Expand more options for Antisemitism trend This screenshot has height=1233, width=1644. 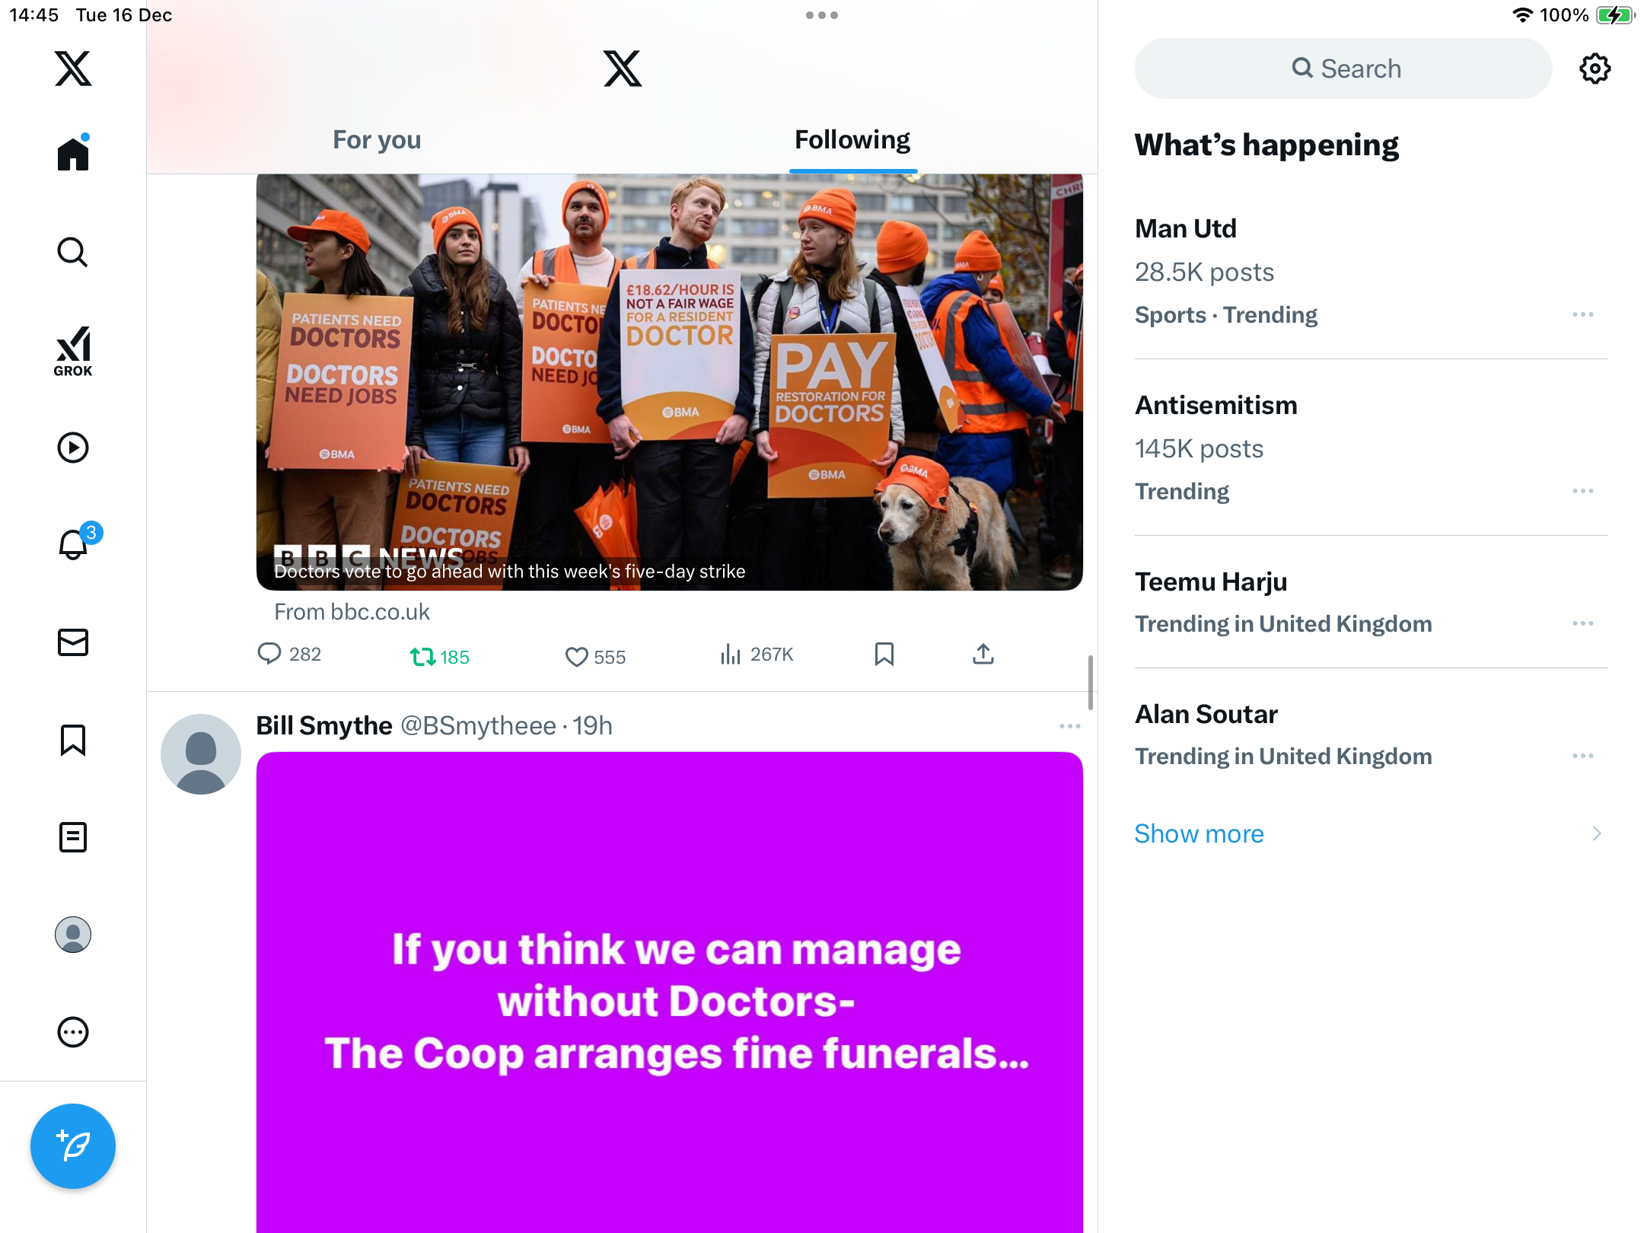(1583, 491)
